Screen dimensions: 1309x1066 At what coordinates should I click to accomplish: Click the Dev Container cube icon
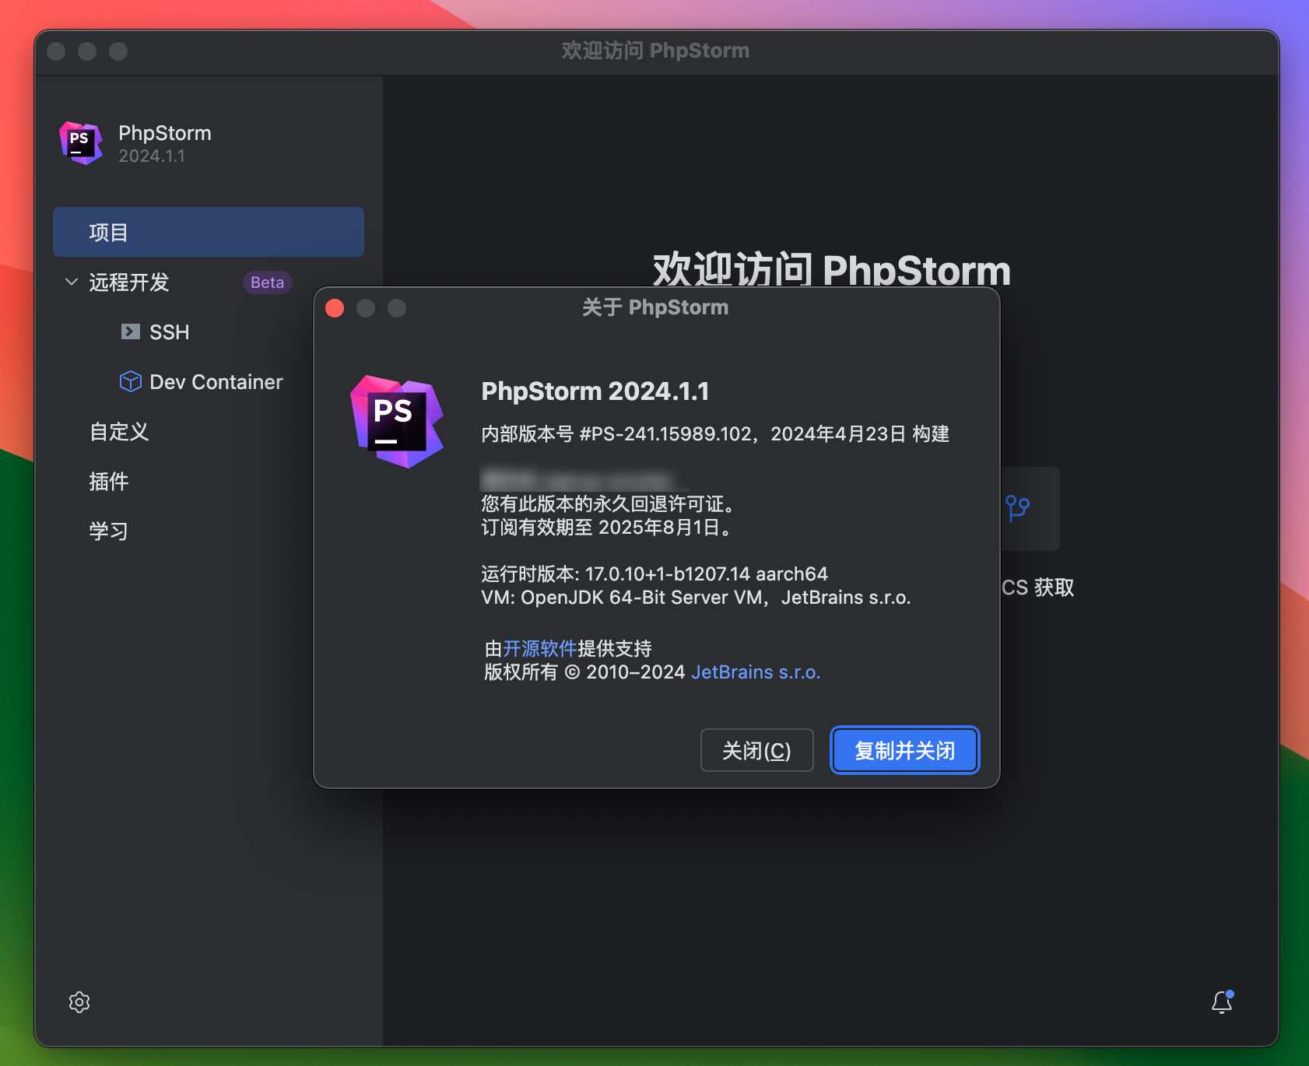click(130, 381)
